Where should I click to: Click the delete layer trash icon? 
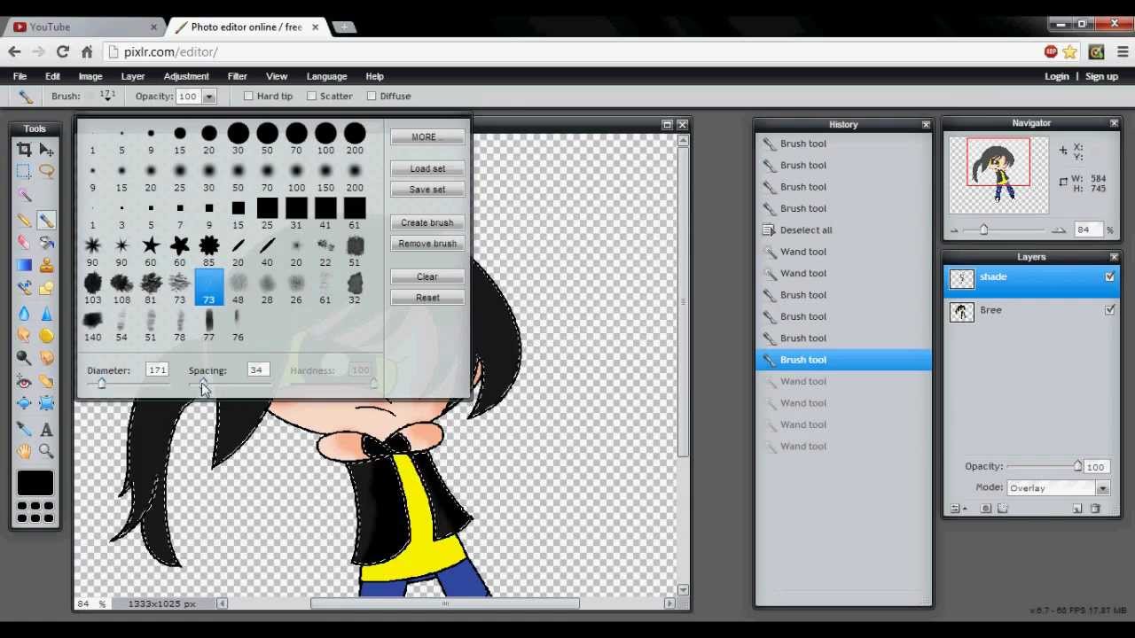tap(1095, 509)
